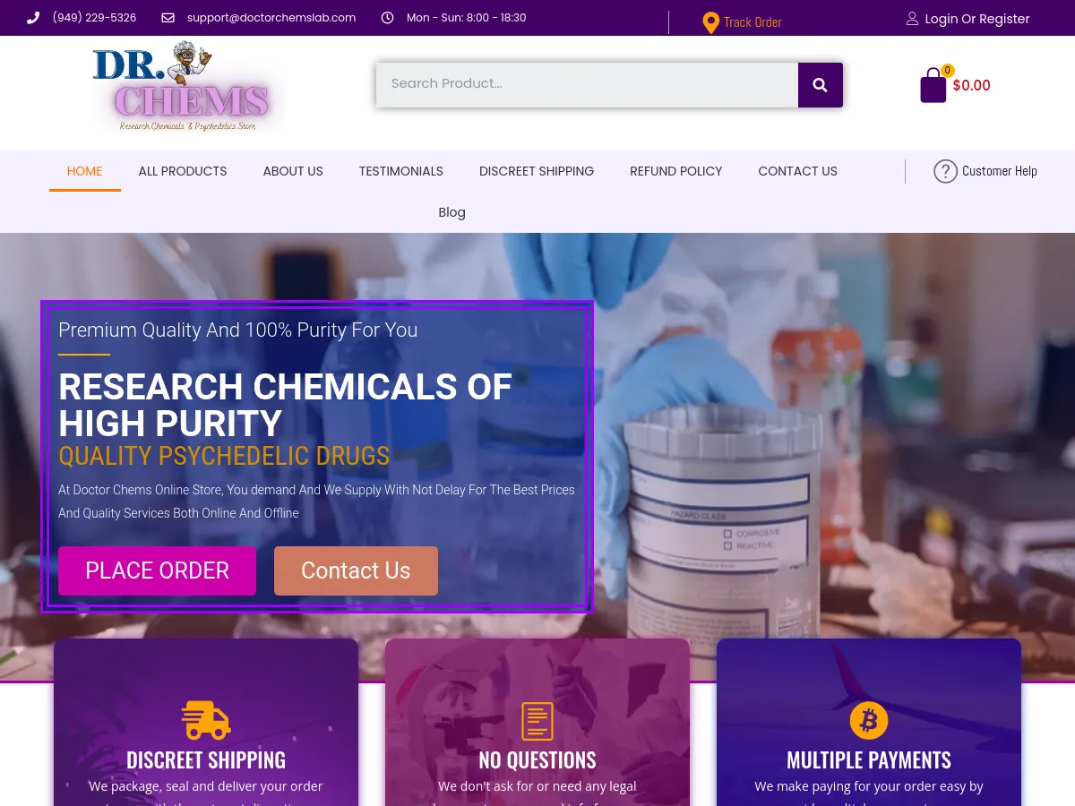The width and height of the screenshot is (1075, 806).
Task: Open the TESTIMONIALS page
Action: click(400, 171)
